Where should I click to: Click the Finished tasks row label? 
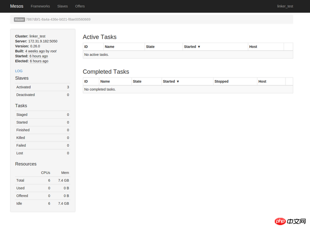[23, 130]
